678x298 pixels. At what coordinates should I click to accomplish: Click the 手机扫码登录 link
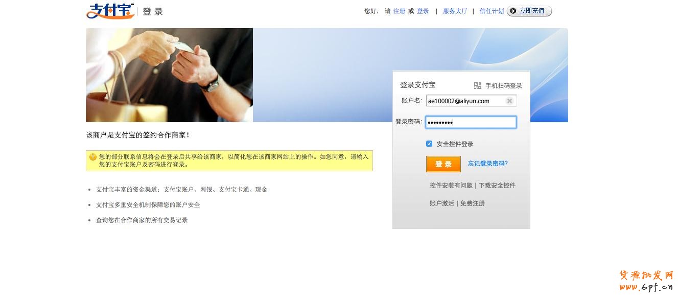[504, 86]
